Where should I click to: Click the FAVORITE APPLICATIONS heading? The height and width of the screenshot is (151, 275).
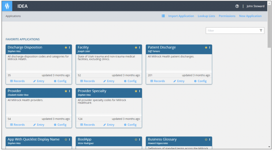pyautogui.click(x=23, y=39)
